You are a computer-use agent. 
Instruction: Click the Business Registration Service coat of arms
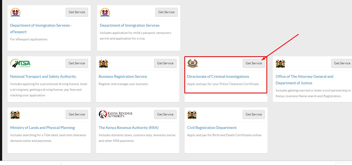pos(104,63)
